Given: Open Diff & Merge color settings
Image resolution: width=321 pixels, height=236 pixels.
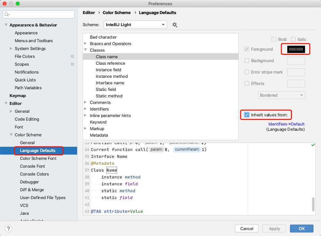Looking at the screenshot, I should click(x=32, y=190).
